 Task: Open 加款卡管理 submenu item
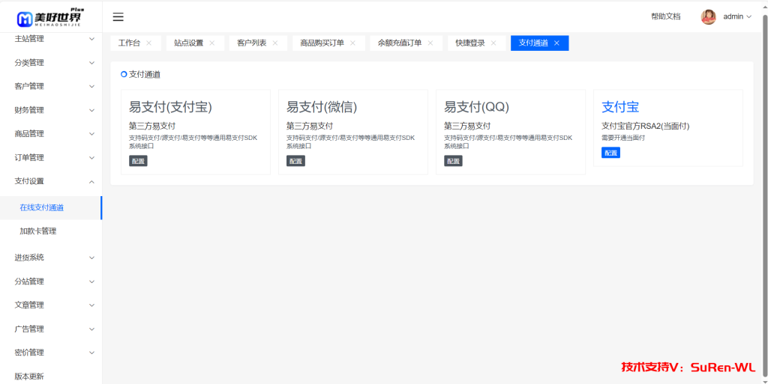pos(51,231)
